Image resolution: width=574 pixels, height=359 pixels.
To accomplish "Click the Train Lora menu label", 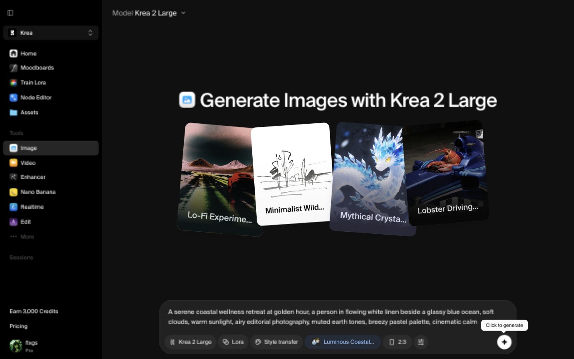I will coord(33,83).
